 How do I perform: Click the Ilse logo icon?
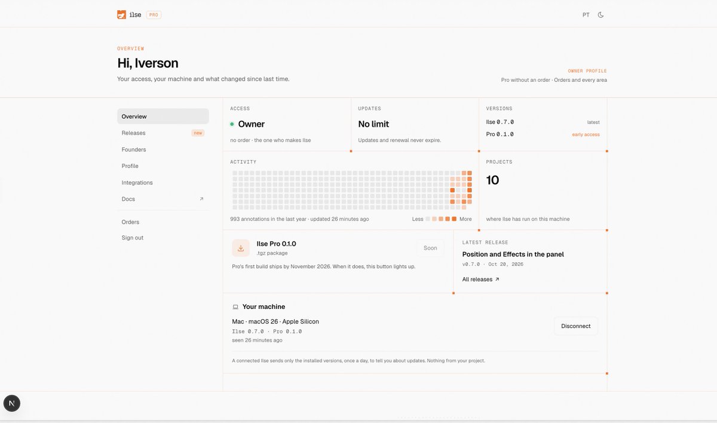click(x=121, y=14)
